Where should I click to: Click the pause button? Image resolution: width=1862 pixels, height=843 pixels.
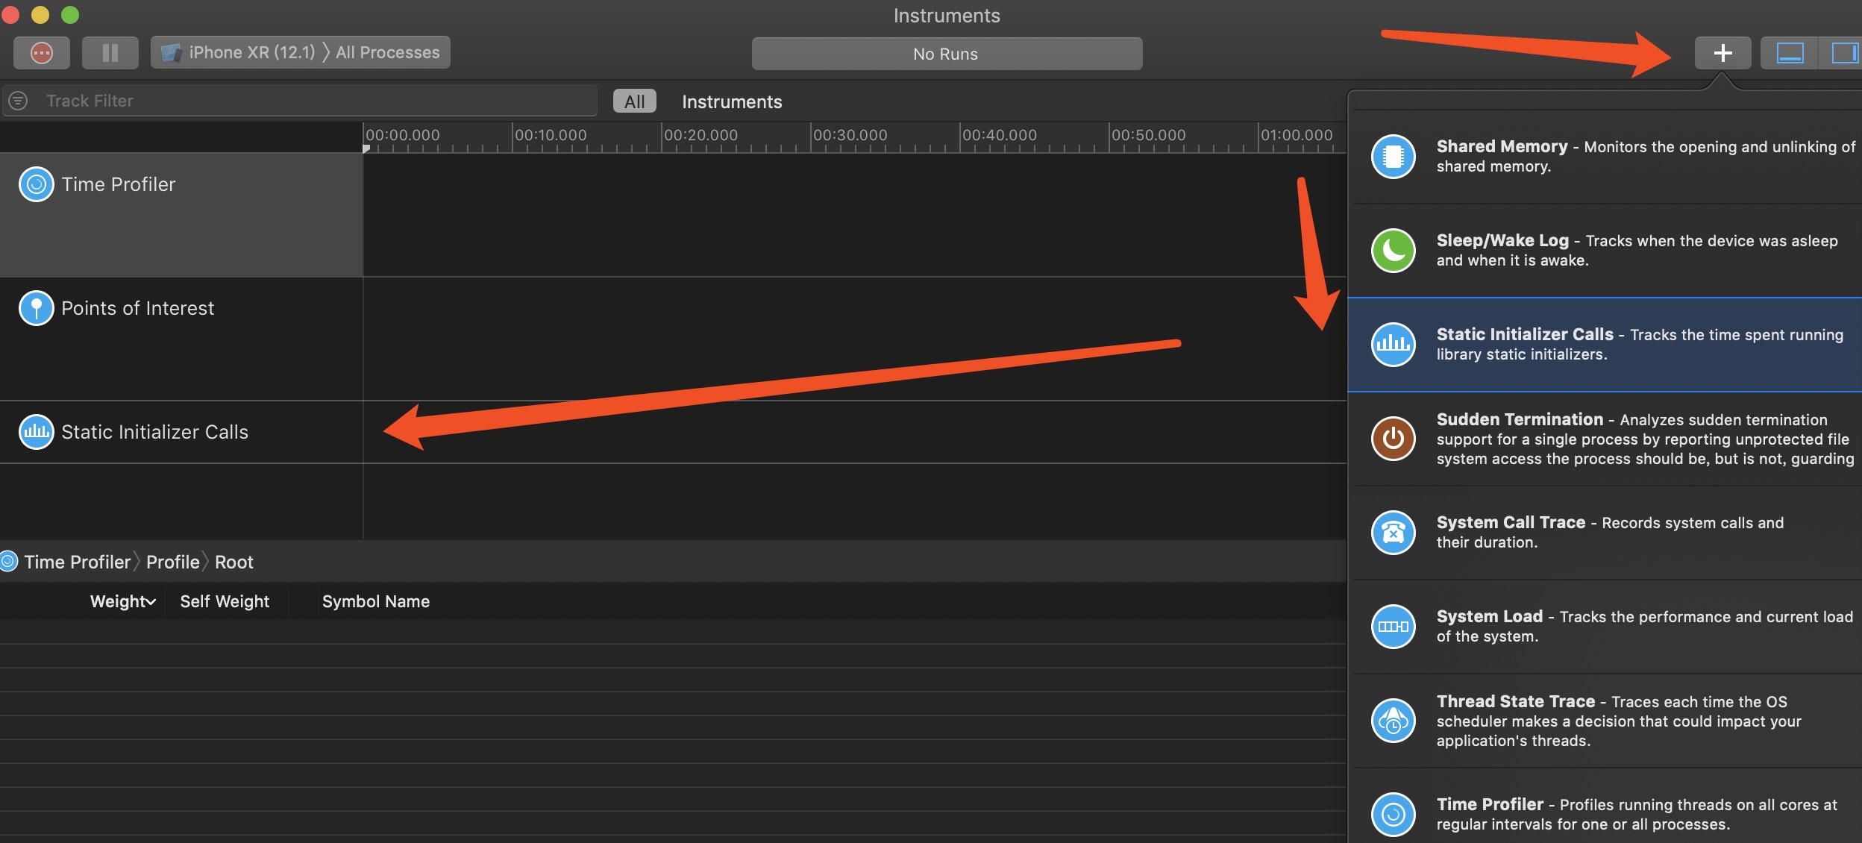click(x=110, y=53)
